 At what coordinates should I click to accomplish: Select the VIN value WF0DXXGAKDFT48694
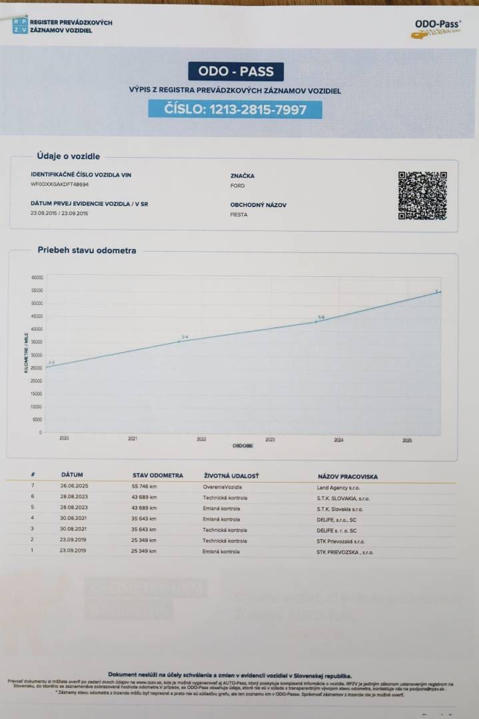(x=60, y=184)
